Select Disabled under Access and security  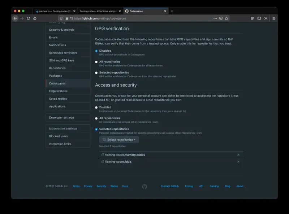click(x=96, y=107)
